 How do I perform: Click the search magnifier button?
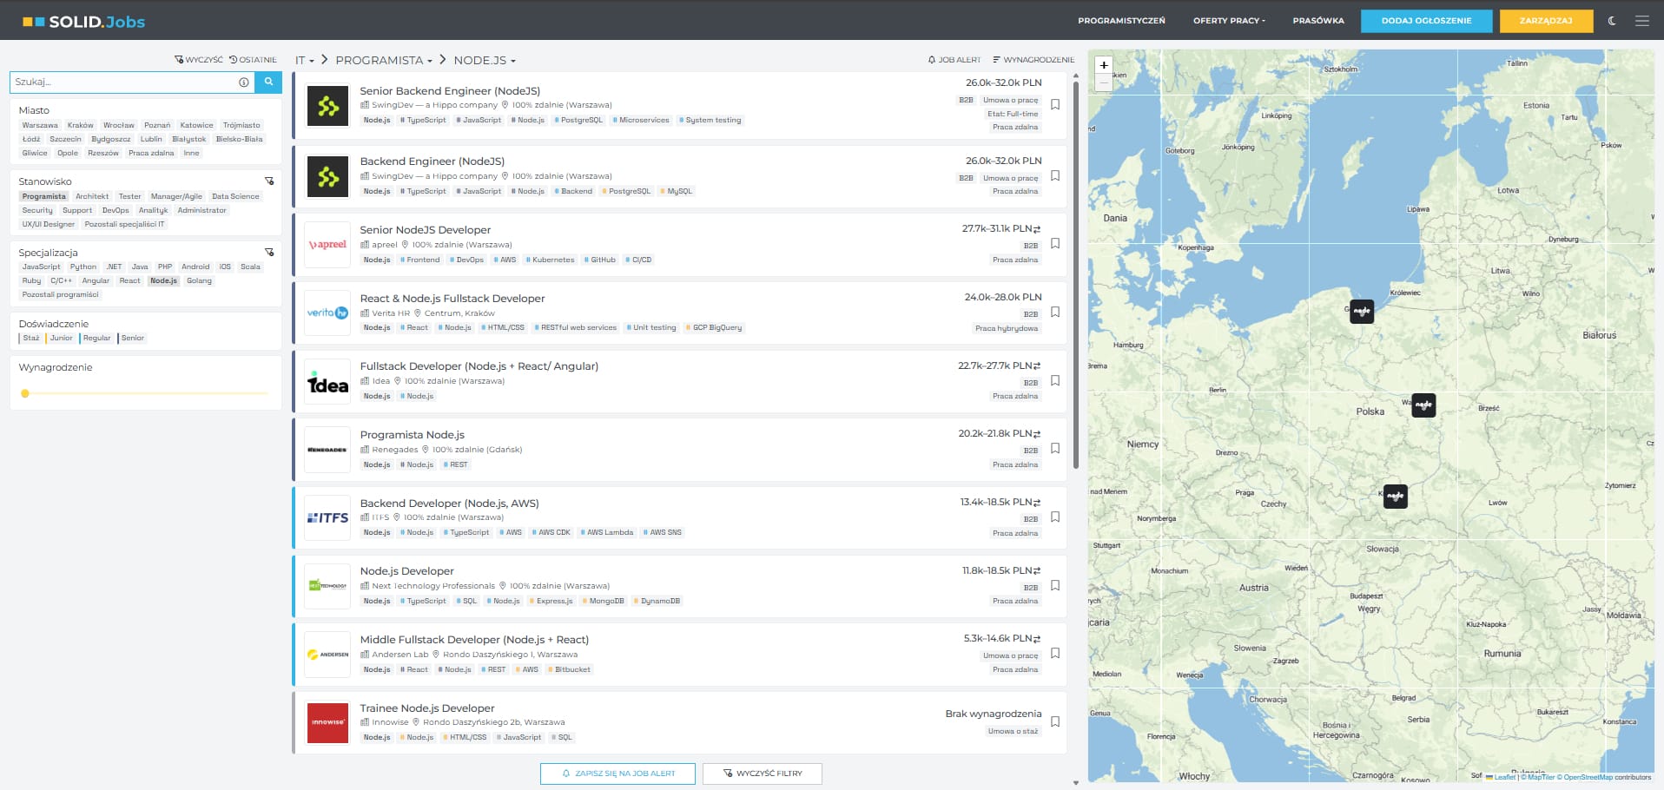(268, 82)
